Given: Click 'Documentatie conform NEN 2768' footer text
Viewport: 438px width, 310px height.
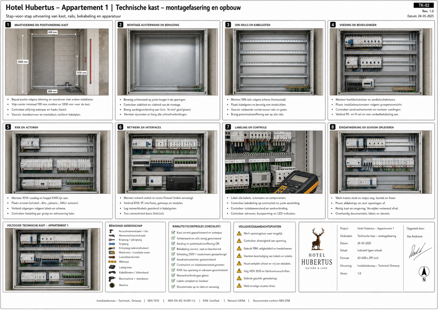Looking at the screenshot, I should 271,301.
